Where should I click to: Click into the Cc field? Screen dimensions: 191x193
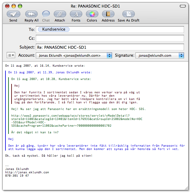(110, 38)
